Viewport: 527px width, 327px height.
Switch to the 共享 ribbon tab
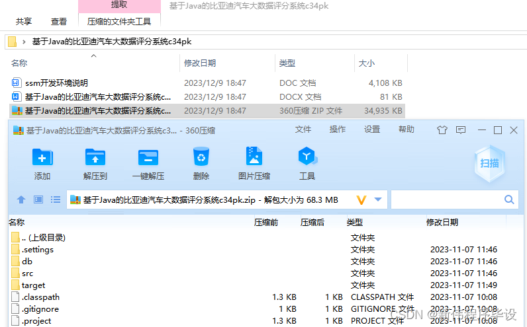(x=24, y=21)
